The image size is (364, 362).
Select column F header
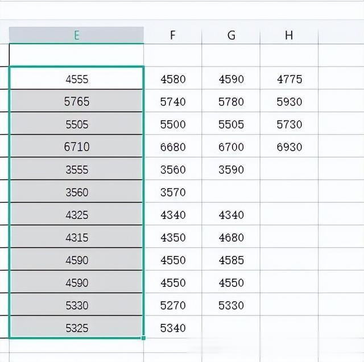pos(173,35)
